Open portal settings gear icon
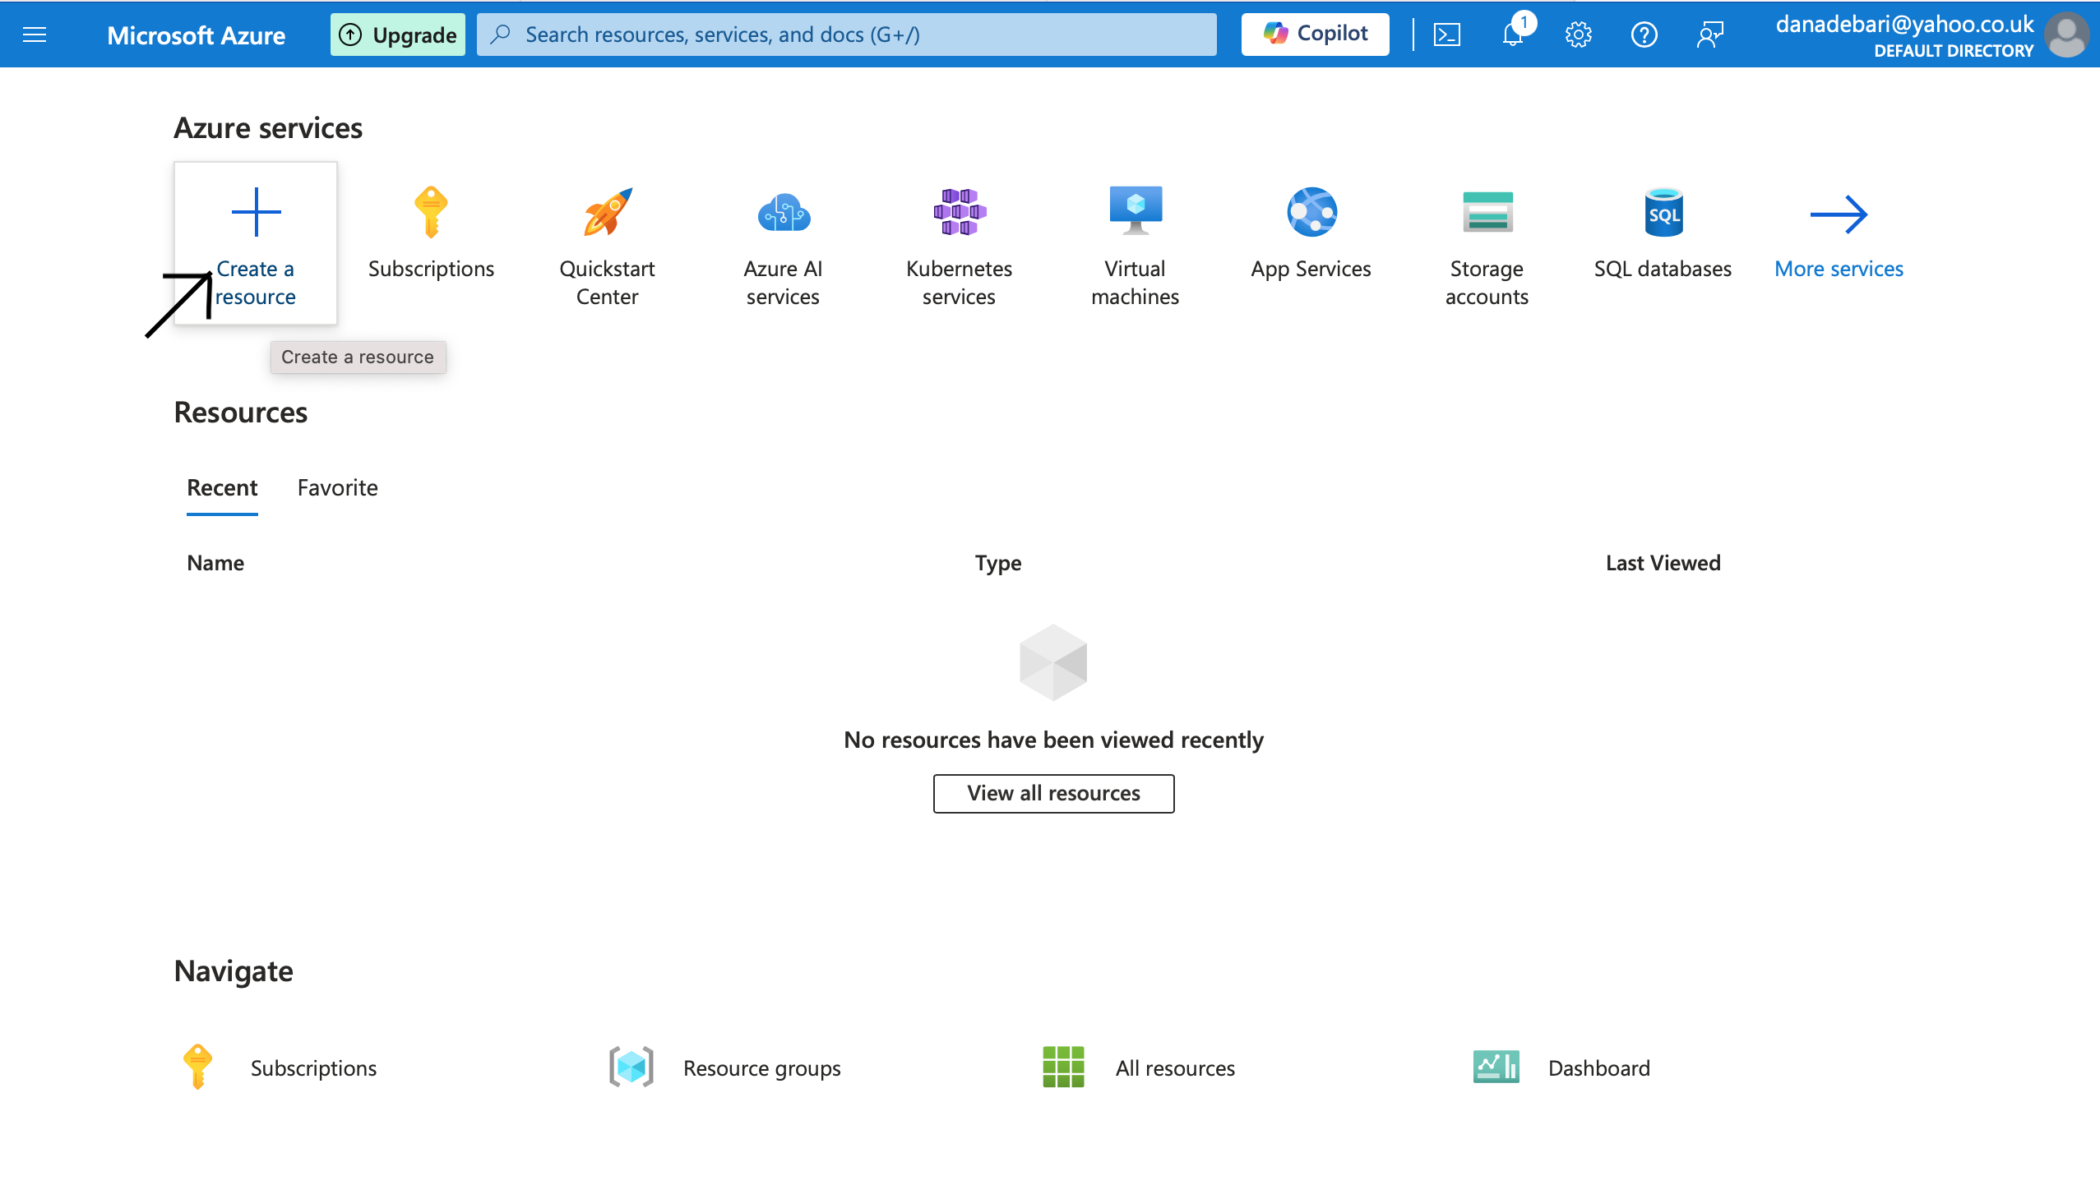2100x1185 pixels. pos(1578,35)
